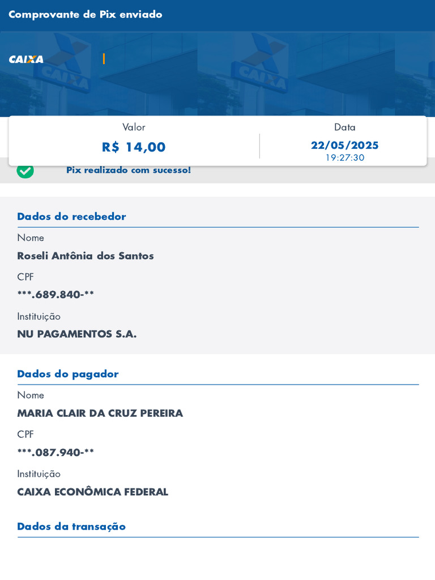The image size is (435, 580).
Task: Select the 'Comprovante de Pix enviado' title
Action: 86,15
